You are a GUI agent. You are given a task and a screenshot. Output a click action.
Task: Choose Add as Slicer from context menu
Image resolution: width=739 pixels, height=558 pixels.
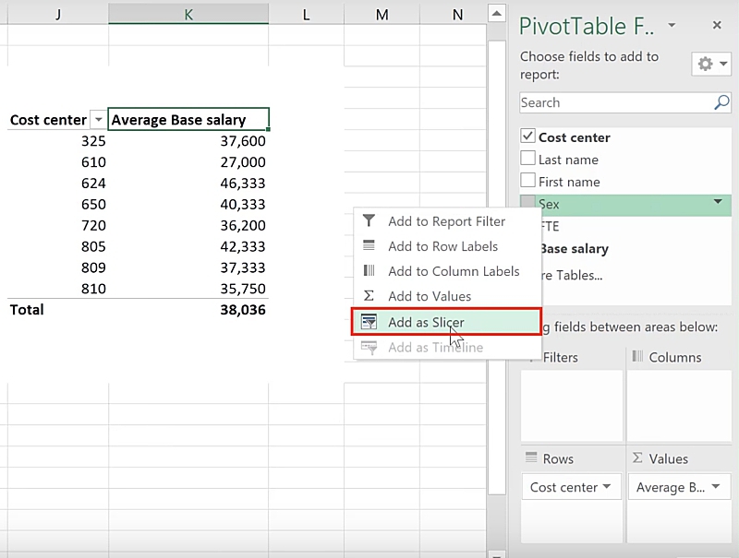(426, 322)
